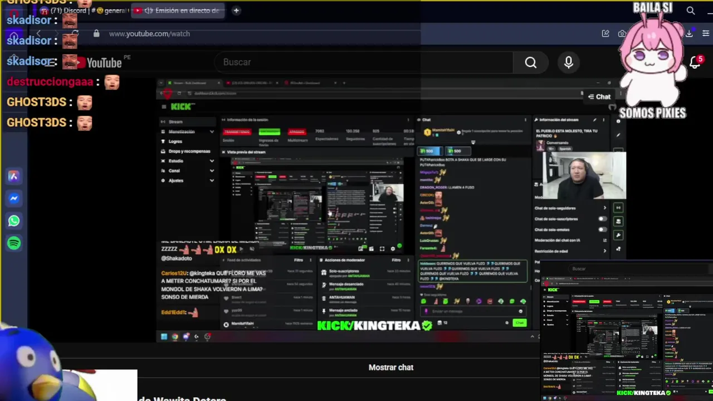Open Chat de solo-seguidores chevron
This screenshot has width=713, height=401.
[x=604, y=208]
